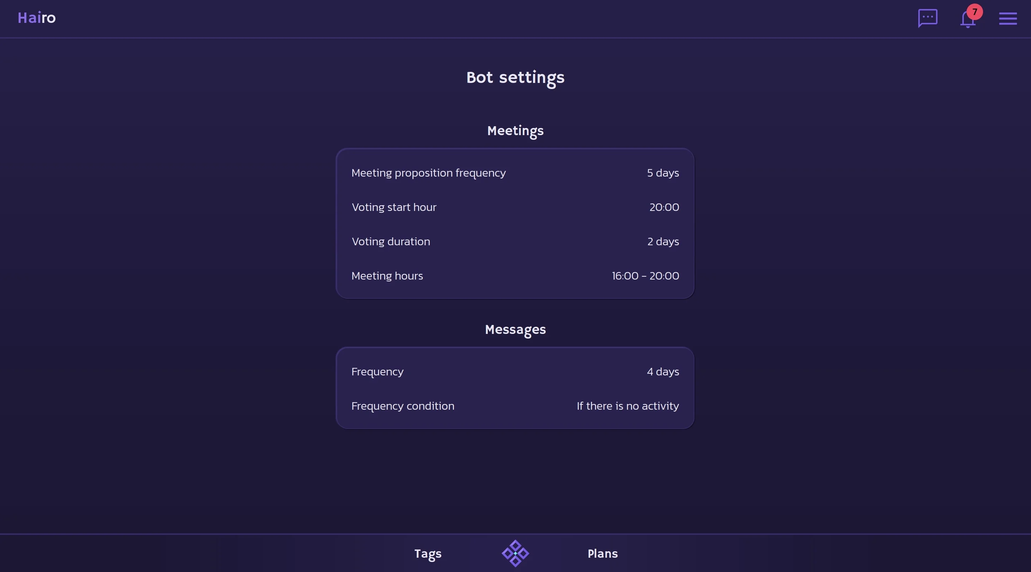
Task: Click the red 7 notification badge
Action: (x=974, y=11)
